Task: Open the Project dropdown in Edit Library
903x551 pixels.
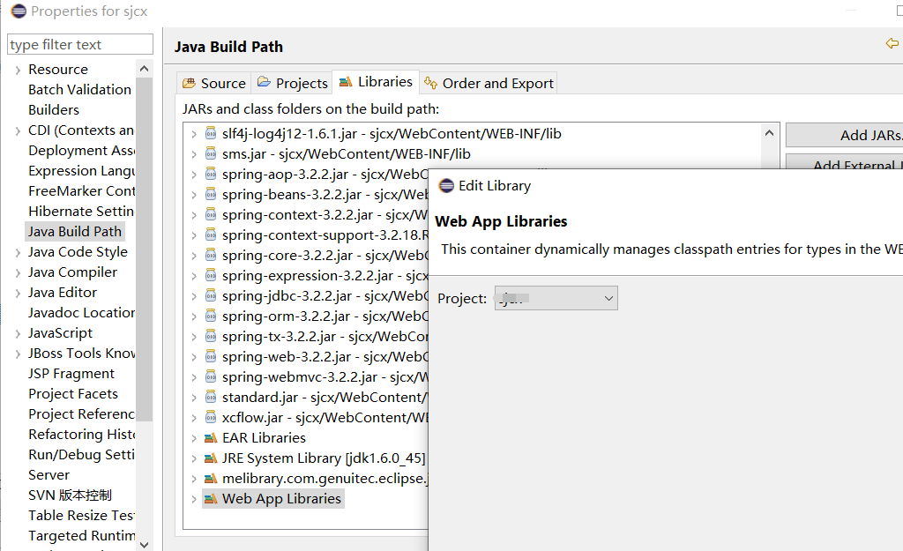Action: [x=556, y=298]
